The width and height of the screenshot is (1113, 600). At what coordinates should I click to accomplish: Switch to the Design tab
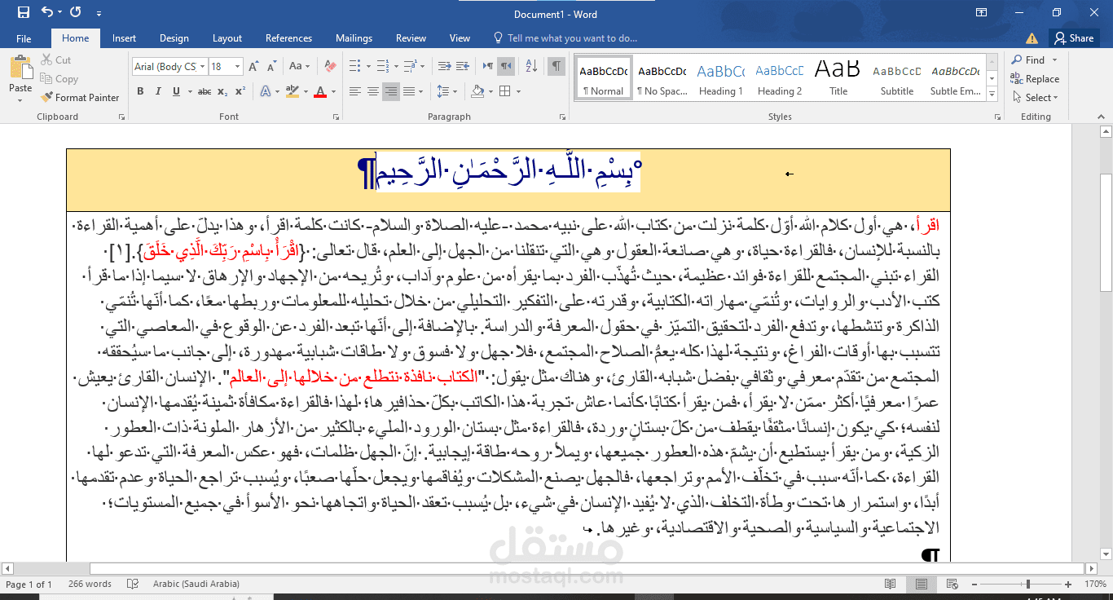pos(174,38)
